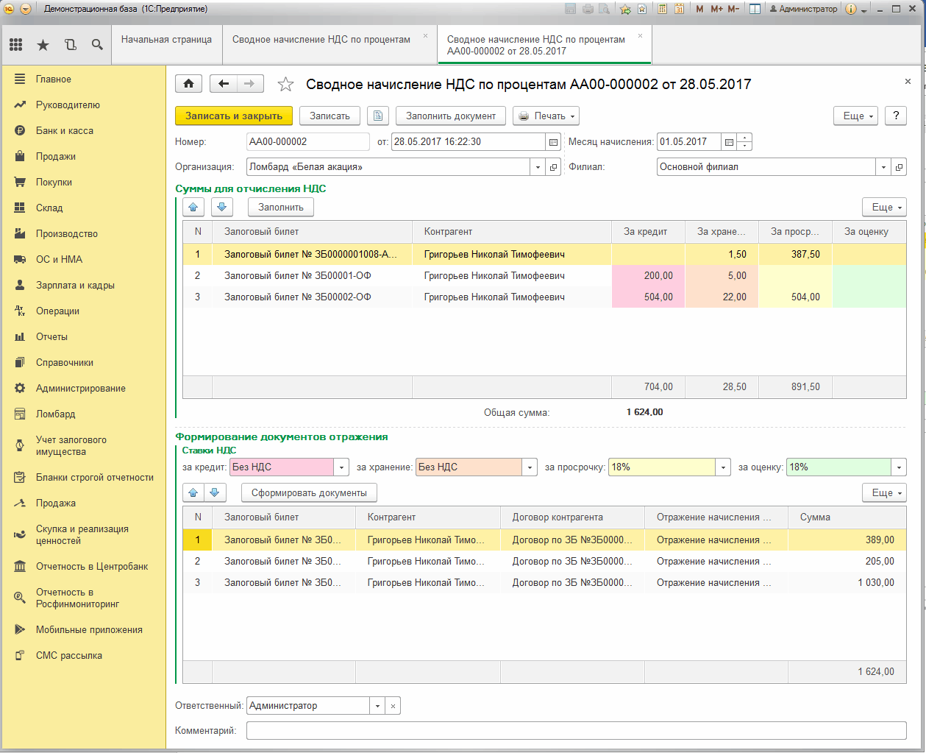Open the СМС рассылка section
Image resolution: width=926 pixels, height=753 pixels.
click(69, 656)
